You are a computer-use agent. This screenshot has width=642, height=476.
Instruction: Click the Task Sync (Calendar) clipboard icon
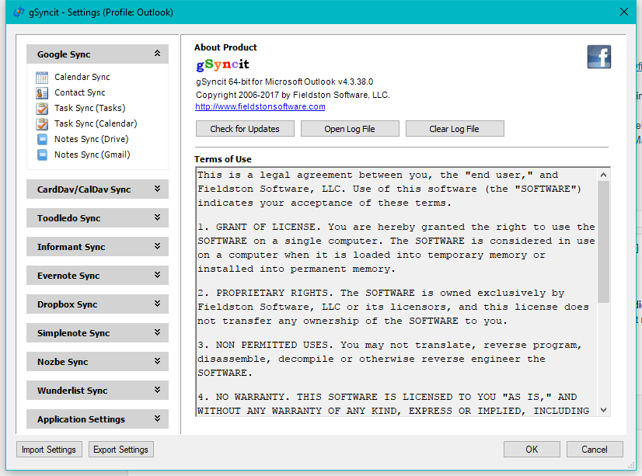tap(42, 124)
